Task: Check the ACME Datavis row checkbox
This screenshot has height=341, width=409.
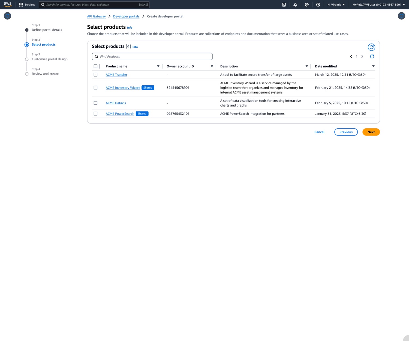Action: [x=95, y=103]
